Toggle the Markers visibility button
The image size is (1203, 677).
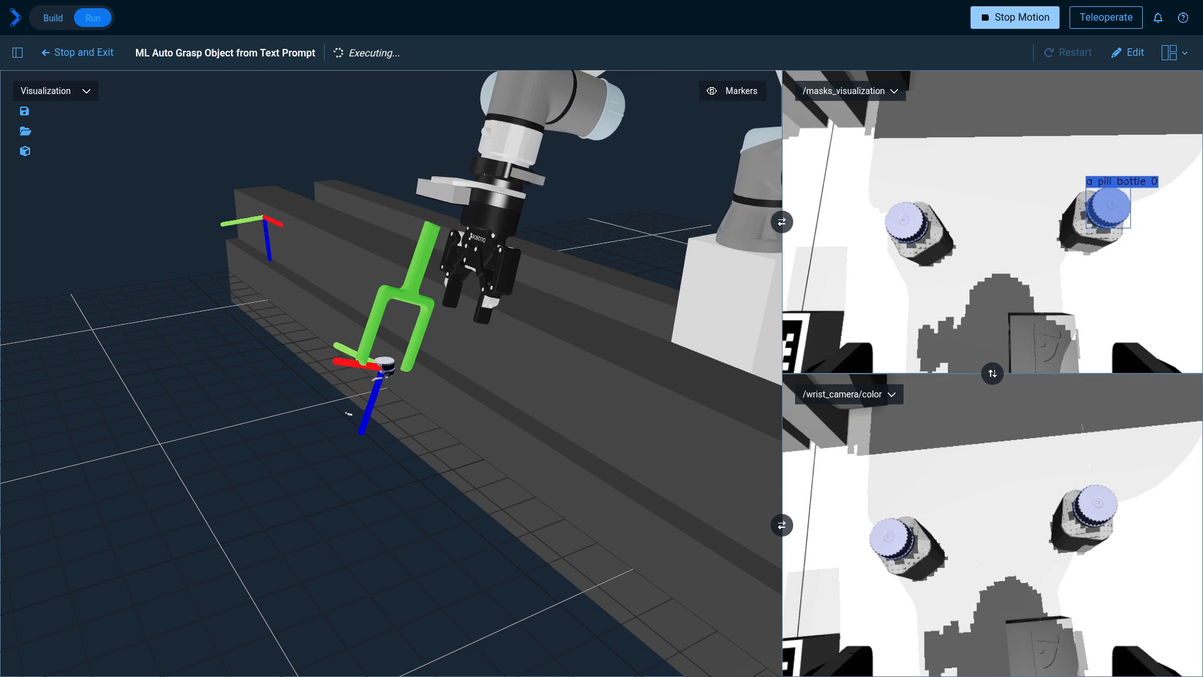point(732,91)
